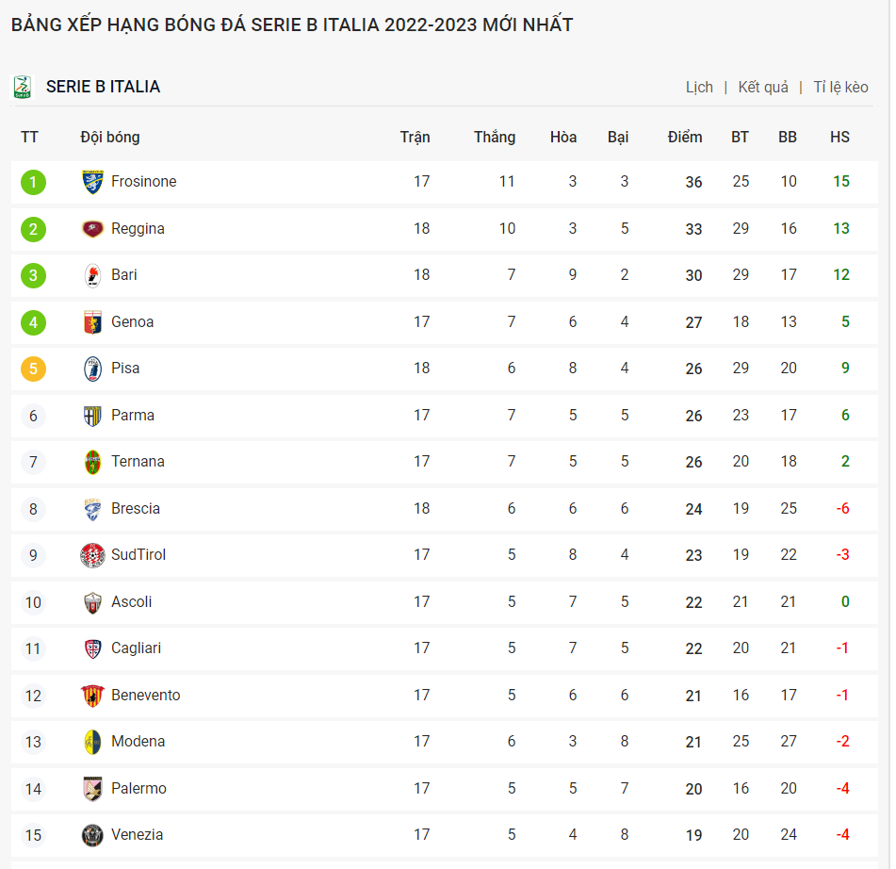Open the SudTirol club badge

[x=92, y=555]
